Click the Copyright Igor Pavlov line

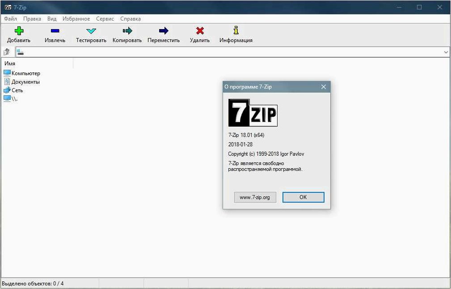266,154
